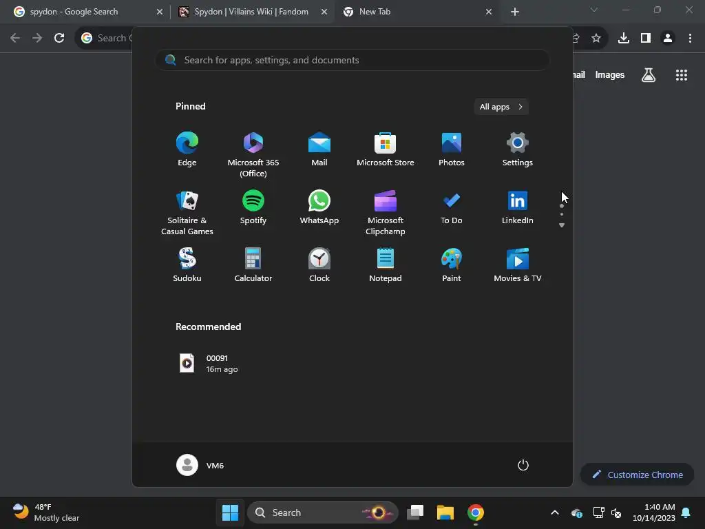Open Spotify
This screenshot has height=529, width=705.
click(x=253, y=207)
